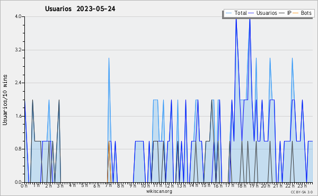Click the 'CC BY-SA 3.0' license text
The image size is (318, 196).
click(302, 192)
